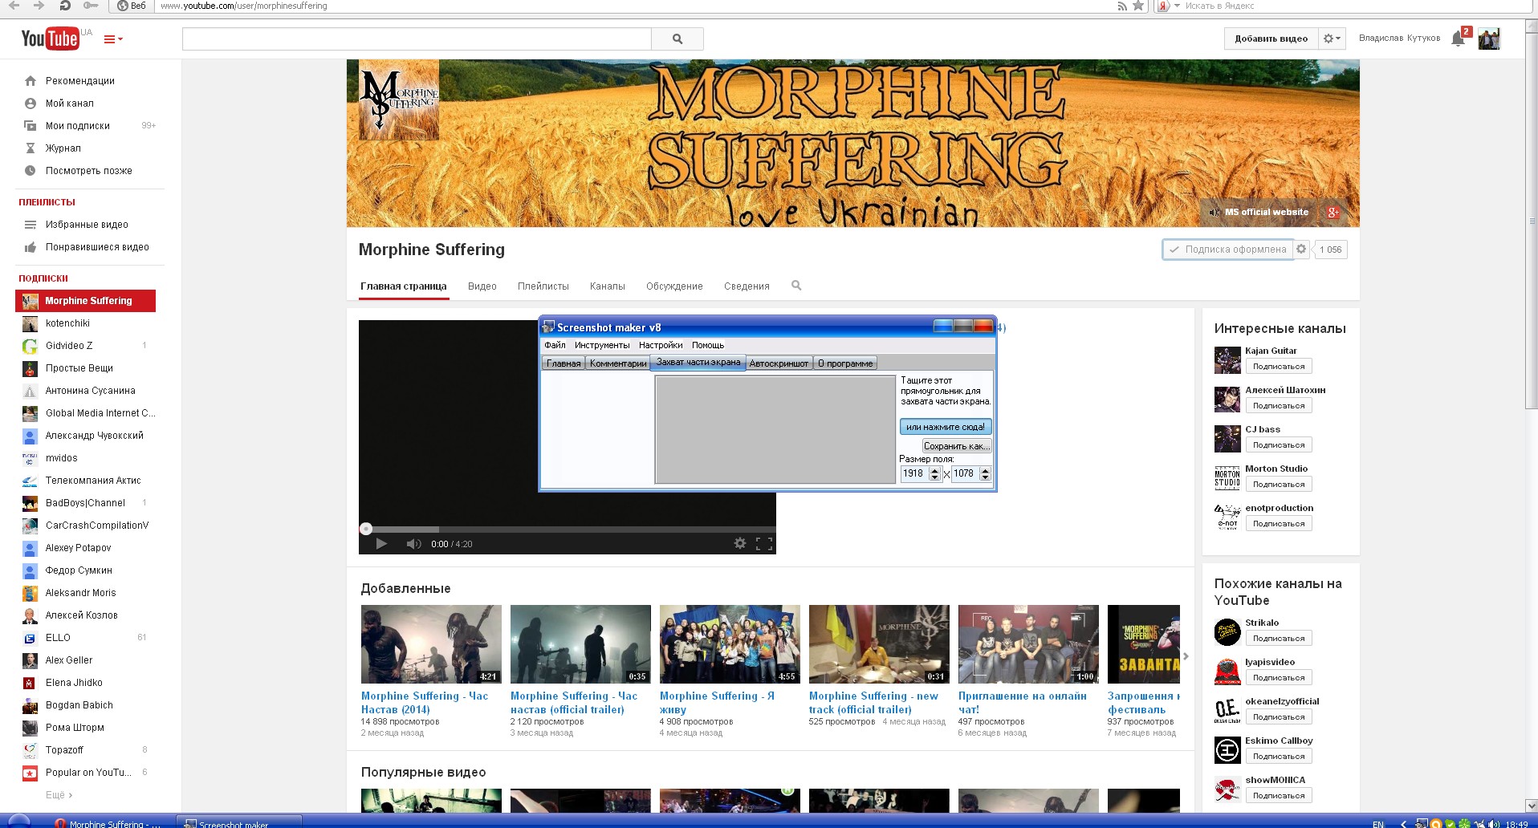Screen dimensions: 1538x828
Task: Expand the Ещё subscriptions list
Action: (59, 795)
